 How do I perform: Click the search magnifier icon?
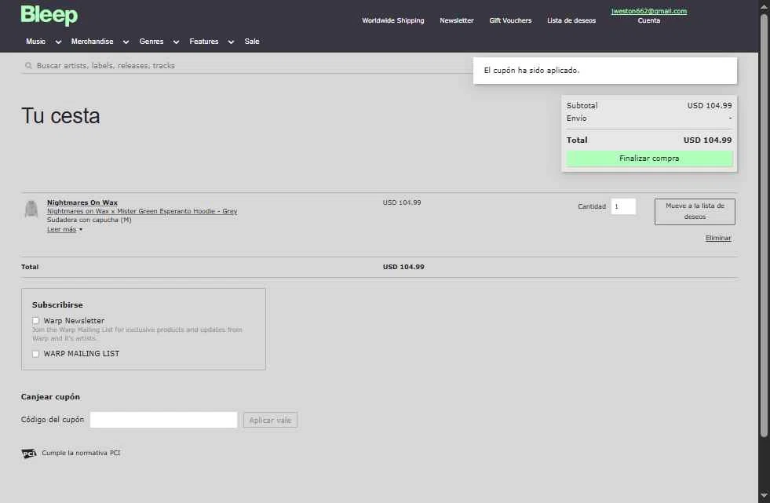(28, 65)
